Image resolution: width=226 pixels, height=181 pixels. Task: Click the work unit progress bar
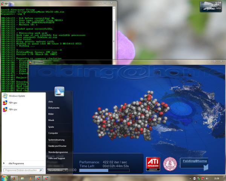104,170
